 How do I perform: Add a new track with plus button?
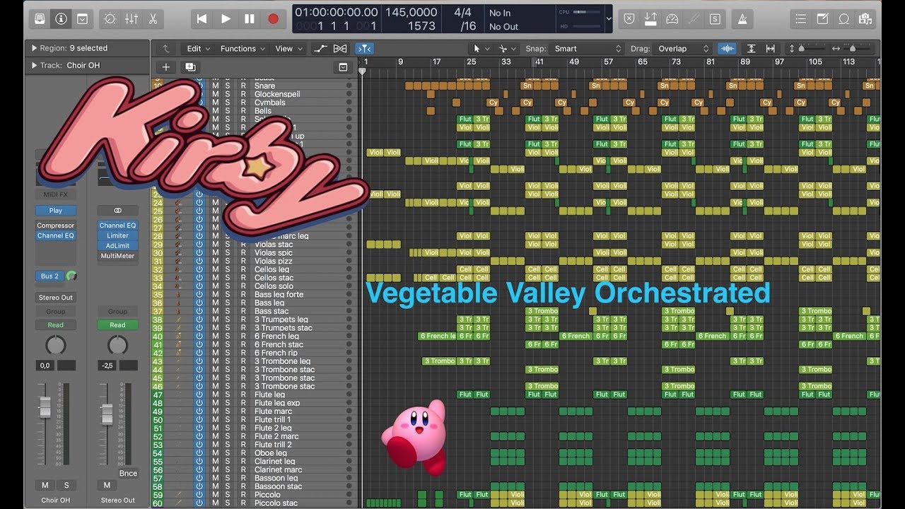[x=166, y=67]
